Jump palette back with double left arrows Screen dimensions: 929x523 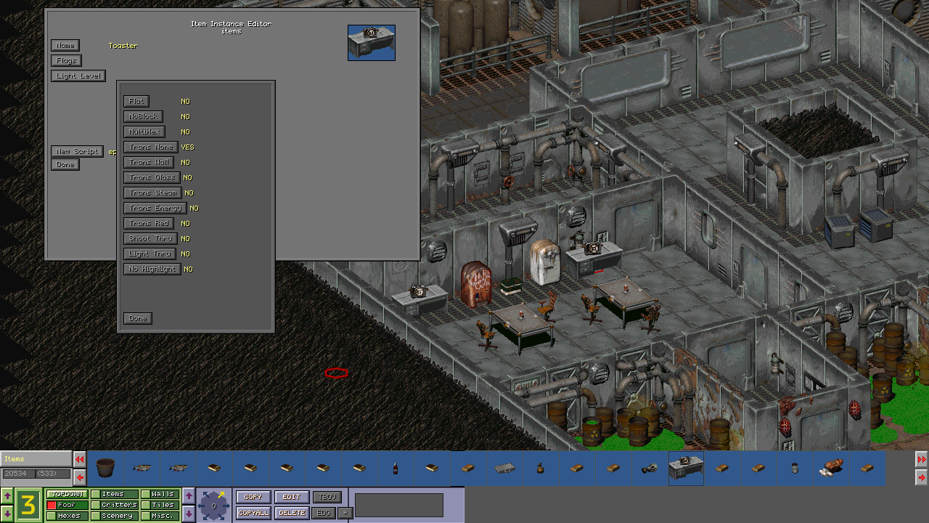click(x=80, y=459)
